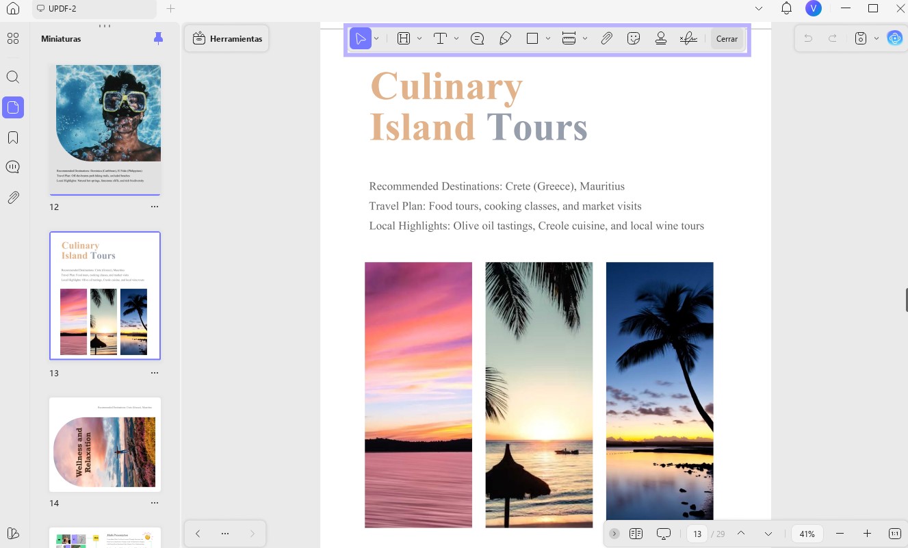Open the signature tool
Screen dimensions: 908x548
pos(688,39)
